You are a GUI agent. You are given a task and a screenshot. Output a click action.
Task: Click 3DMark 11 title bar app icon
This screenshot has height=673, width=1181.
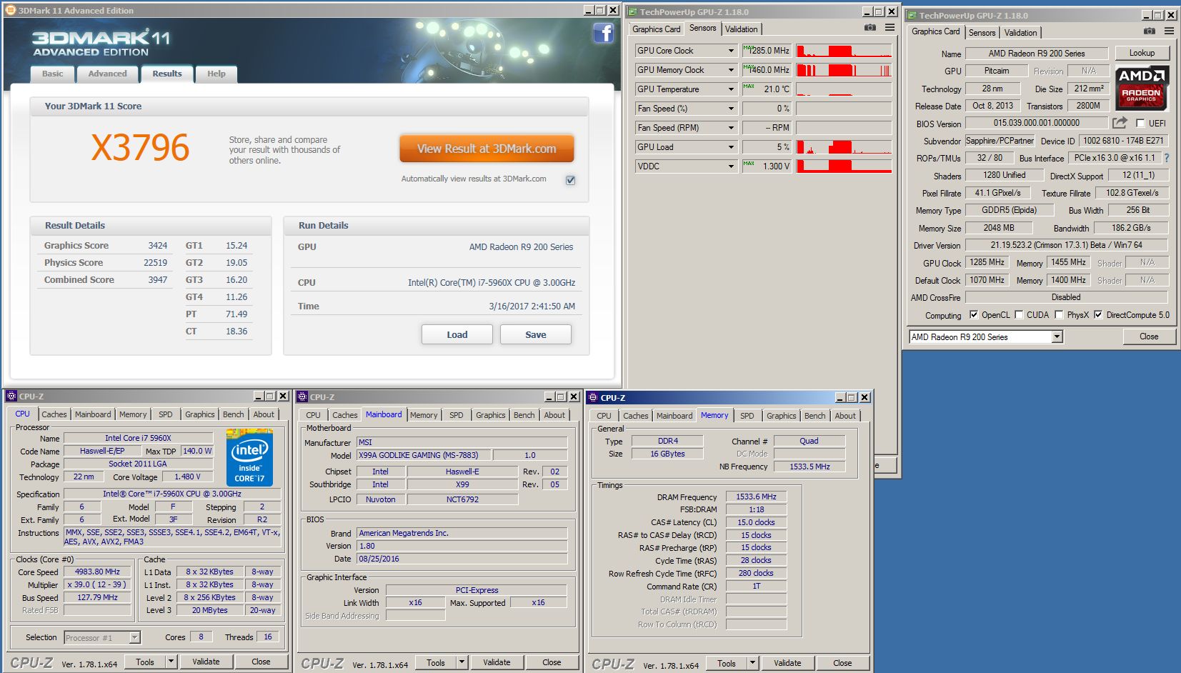coord(11,10)
